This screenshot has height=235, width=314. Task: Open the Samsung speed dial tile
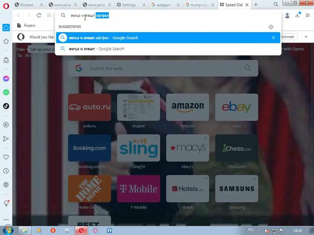(x=237, y=188)
